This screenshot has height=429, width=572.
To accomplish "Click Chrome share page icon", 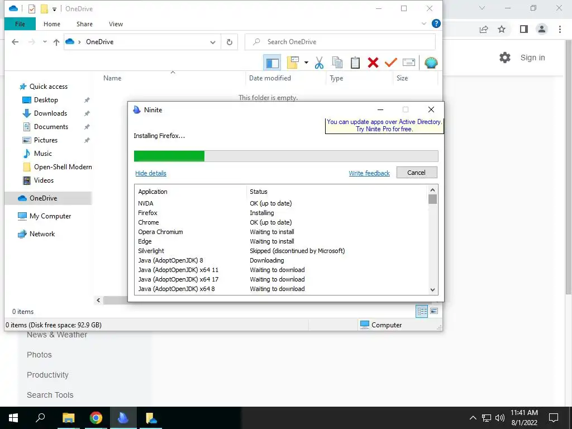I will (484, 29).
